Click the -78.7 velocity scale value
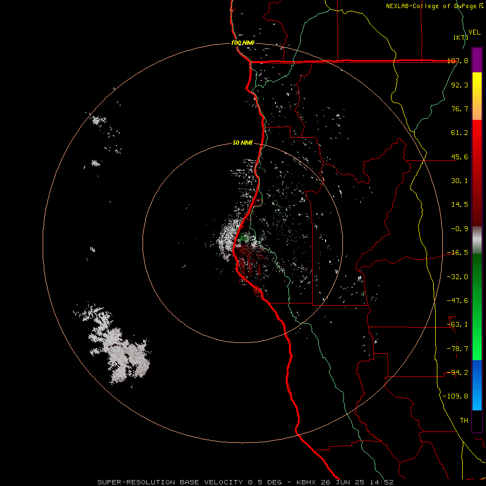Viewport: 486px width, 486px height. (457, 349)
